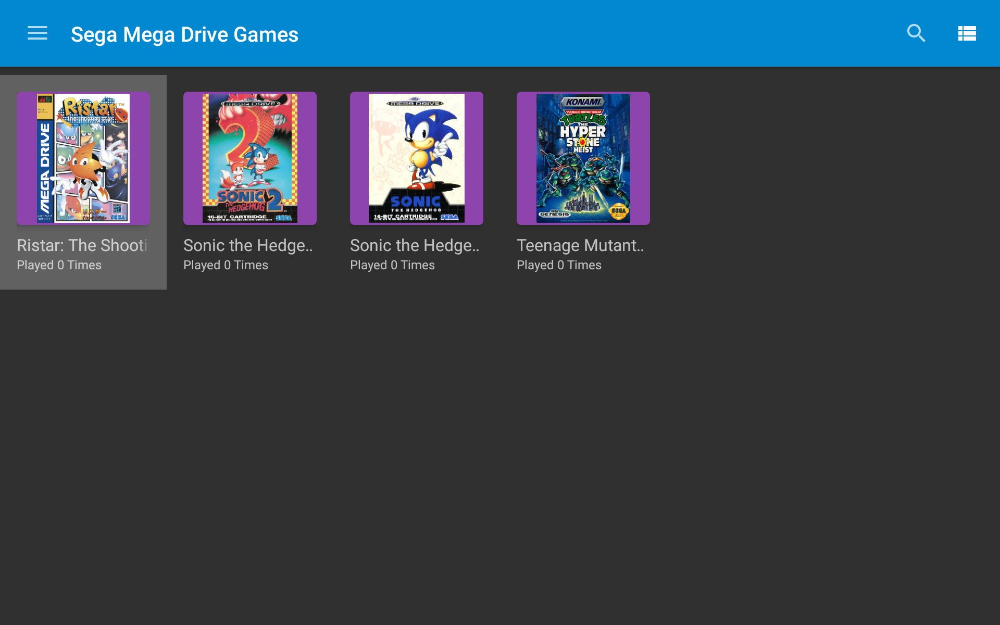1000x625 pixels.
Task: Click the title under the original Sonic cover
Action: tap(415, 245)
